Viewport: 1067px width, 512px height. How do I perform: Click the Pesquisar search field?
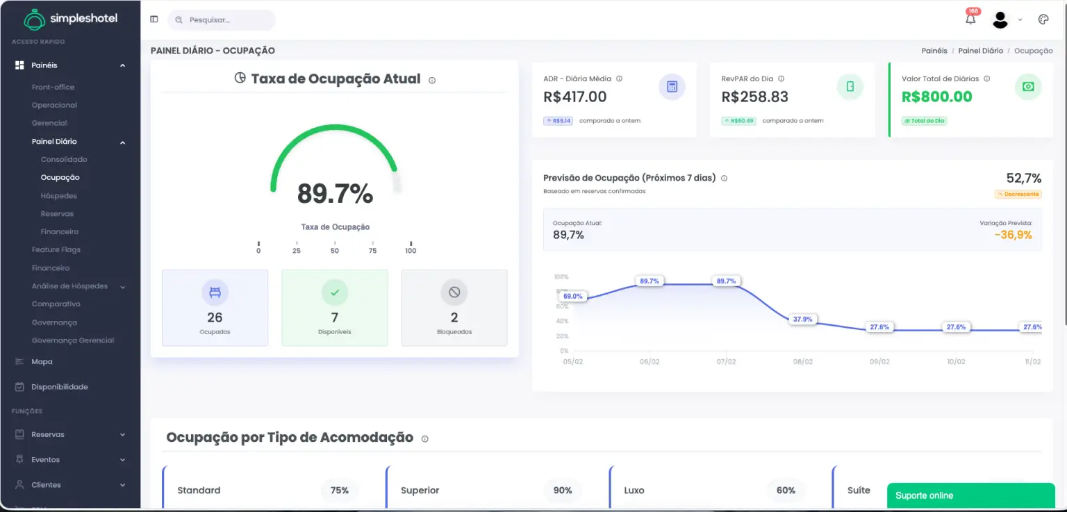[221, 20]
